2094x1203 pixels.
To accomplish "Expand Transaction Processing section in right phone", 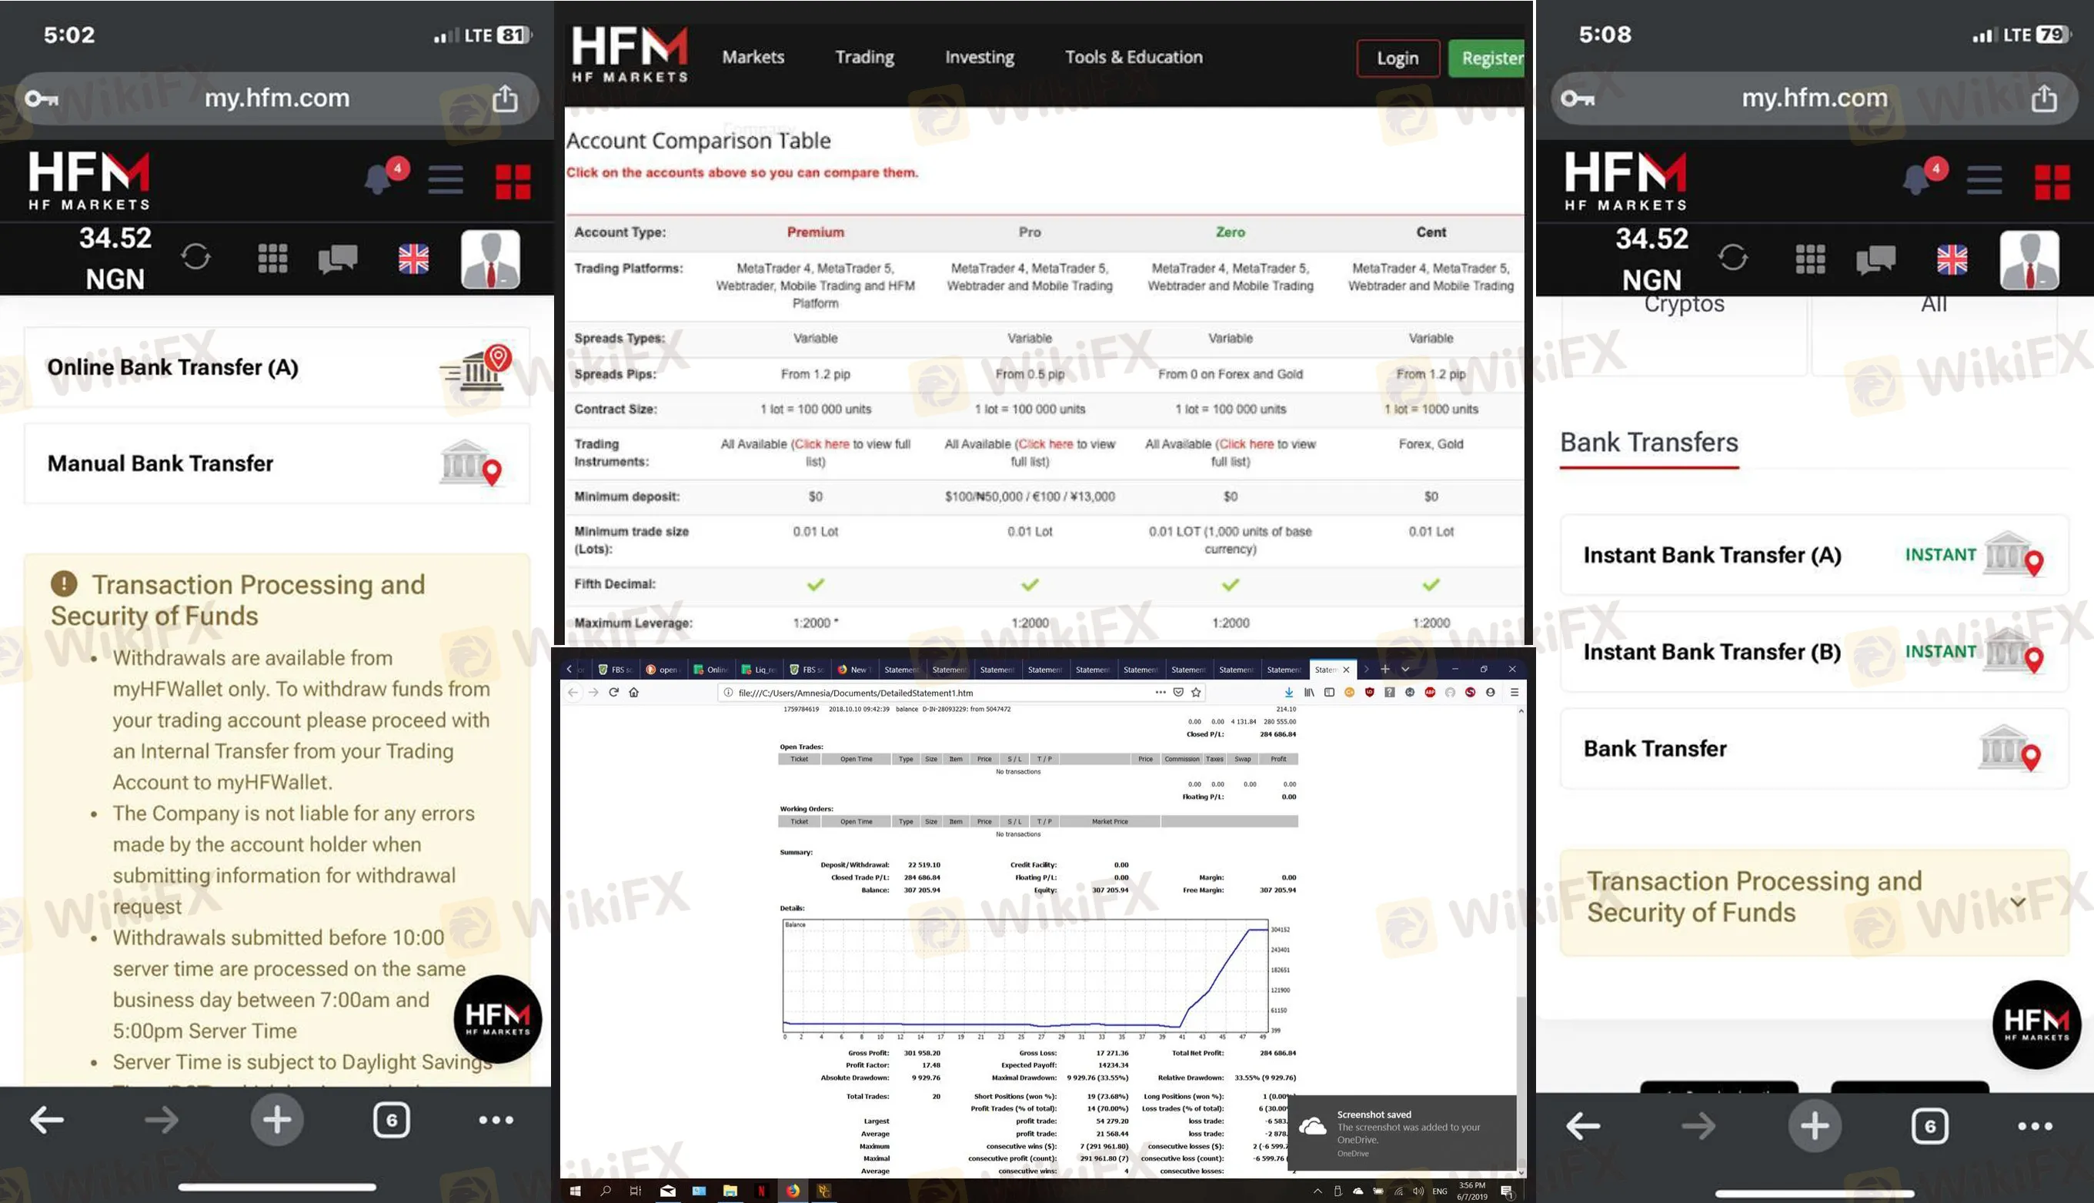I will click(2017, 901).
